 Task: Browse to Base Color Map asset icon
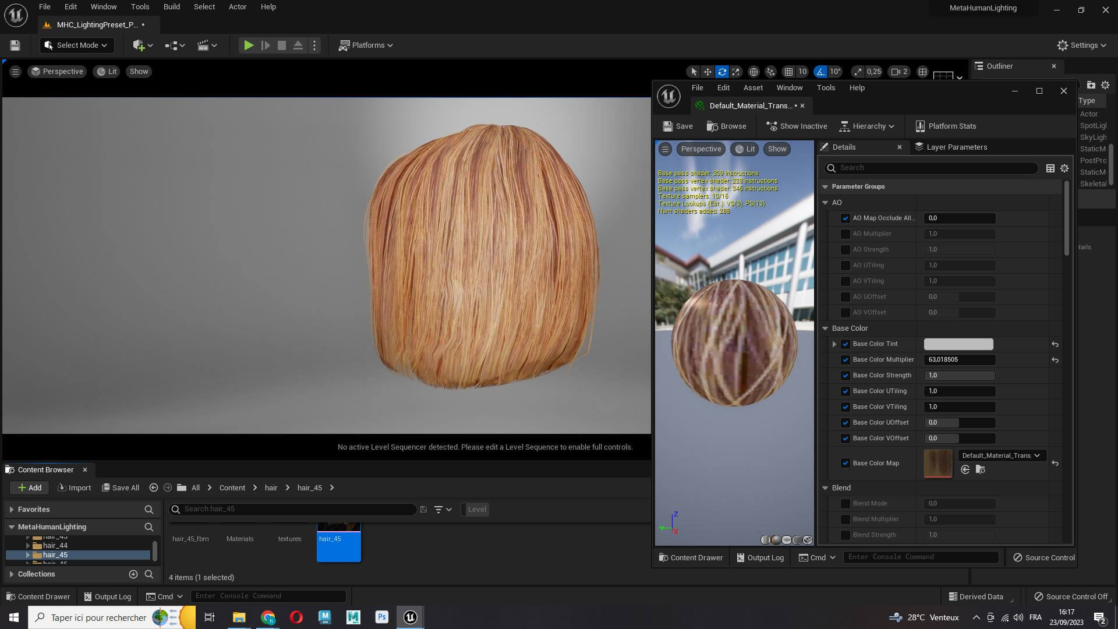(981, 469)
